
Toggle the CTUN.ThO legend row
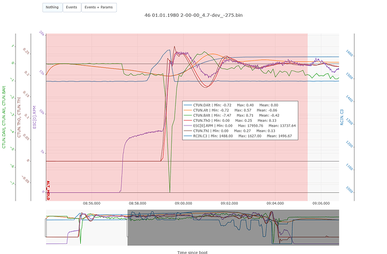click(x=240, y=121)
